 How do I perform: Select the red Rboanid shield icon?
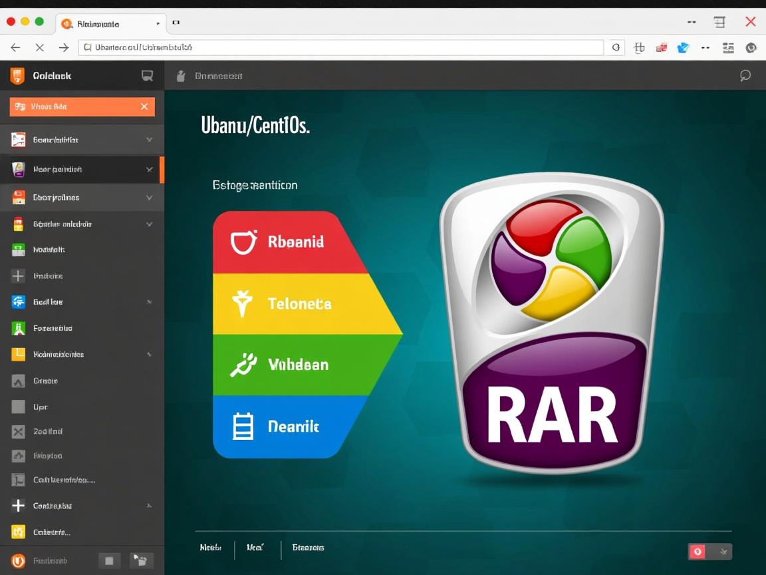[x=243, y=242]
